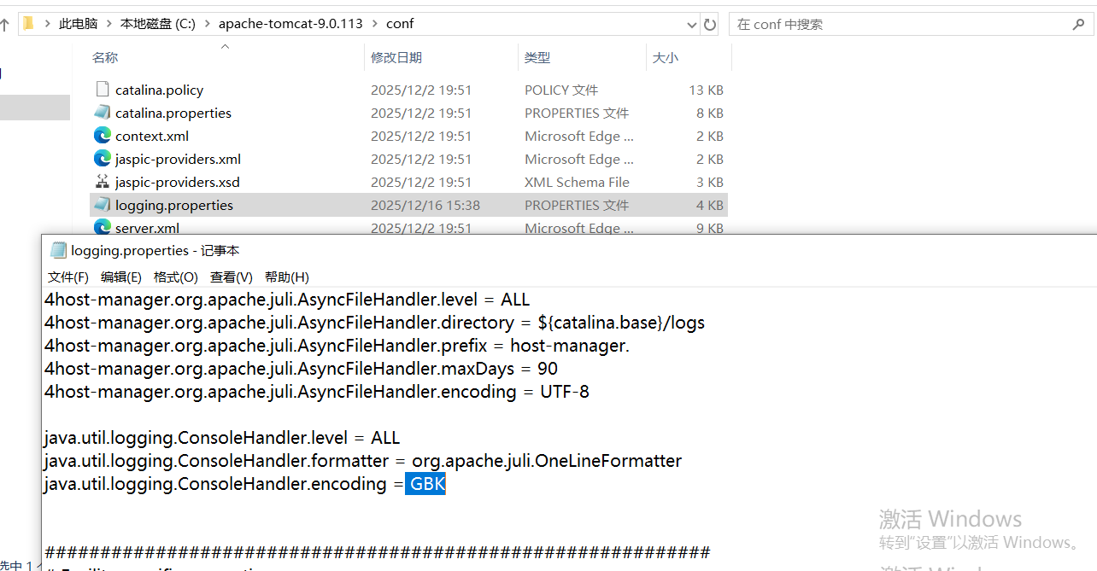Click UTF-8 in the host-manager encoding line
The height and width of the screenshot is (571, 1097).
(x=565, y=392)
